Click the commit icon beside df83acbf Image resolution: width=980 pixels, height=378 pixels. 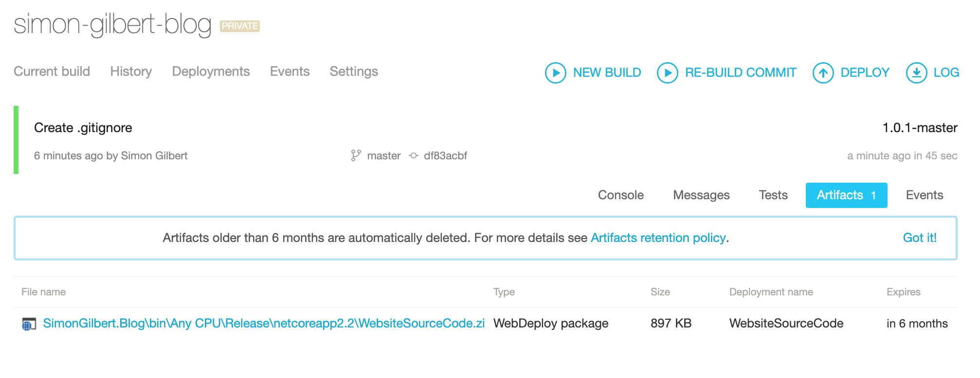click(x=414, y=155)
